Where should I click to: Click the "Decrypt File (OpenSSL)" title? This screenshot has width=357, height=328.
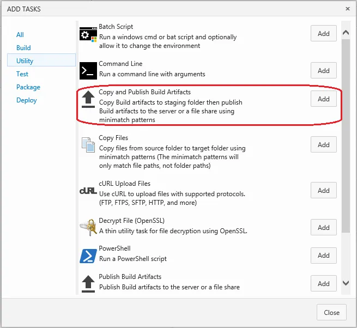tap(131, 221)
